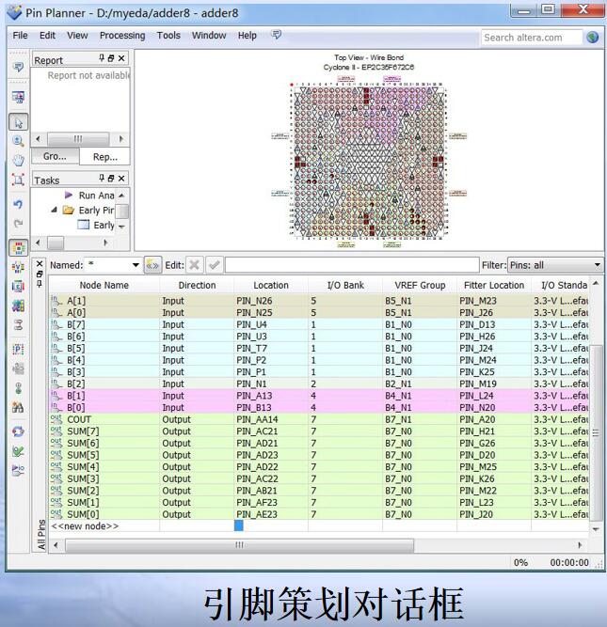Image resolution: width=607 pixels, height=627 pixels.
Task: Click the Search altera.com field
Action: [x=532, y=38]
